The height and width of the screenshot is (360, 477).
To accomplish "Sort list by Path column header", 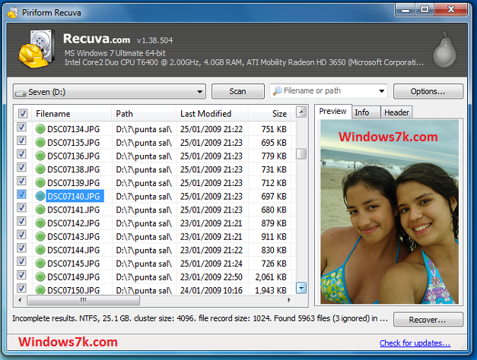I will tap(144, 114).
